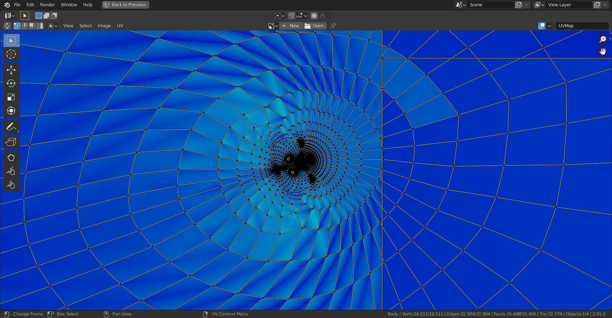Choose the Move tool
612x318 pixels.
click(x=11, y=70)
